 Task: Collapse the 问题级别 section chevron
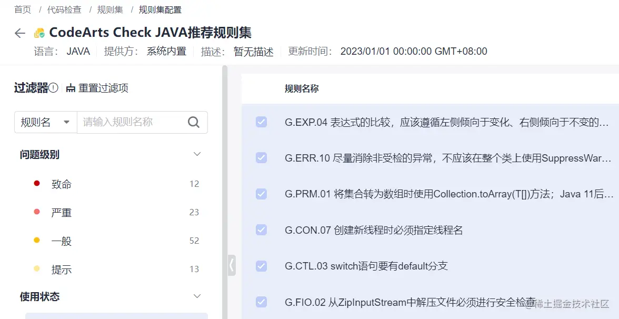(197, 154)
